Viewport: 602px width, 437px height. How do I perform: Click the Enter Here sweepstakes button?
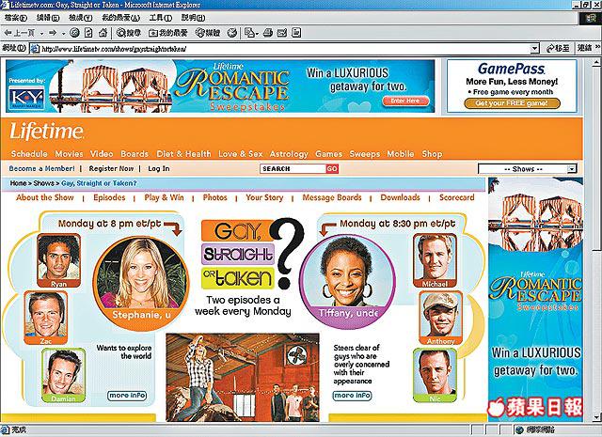[x=405, y=101]
